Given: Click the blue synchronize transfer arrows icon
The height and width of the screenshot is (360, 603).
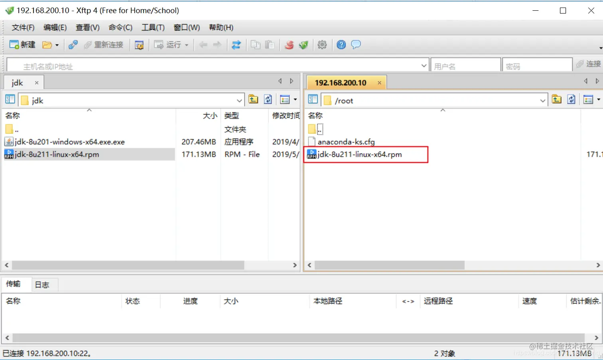Looking at the screenshot, I should 236,45.
